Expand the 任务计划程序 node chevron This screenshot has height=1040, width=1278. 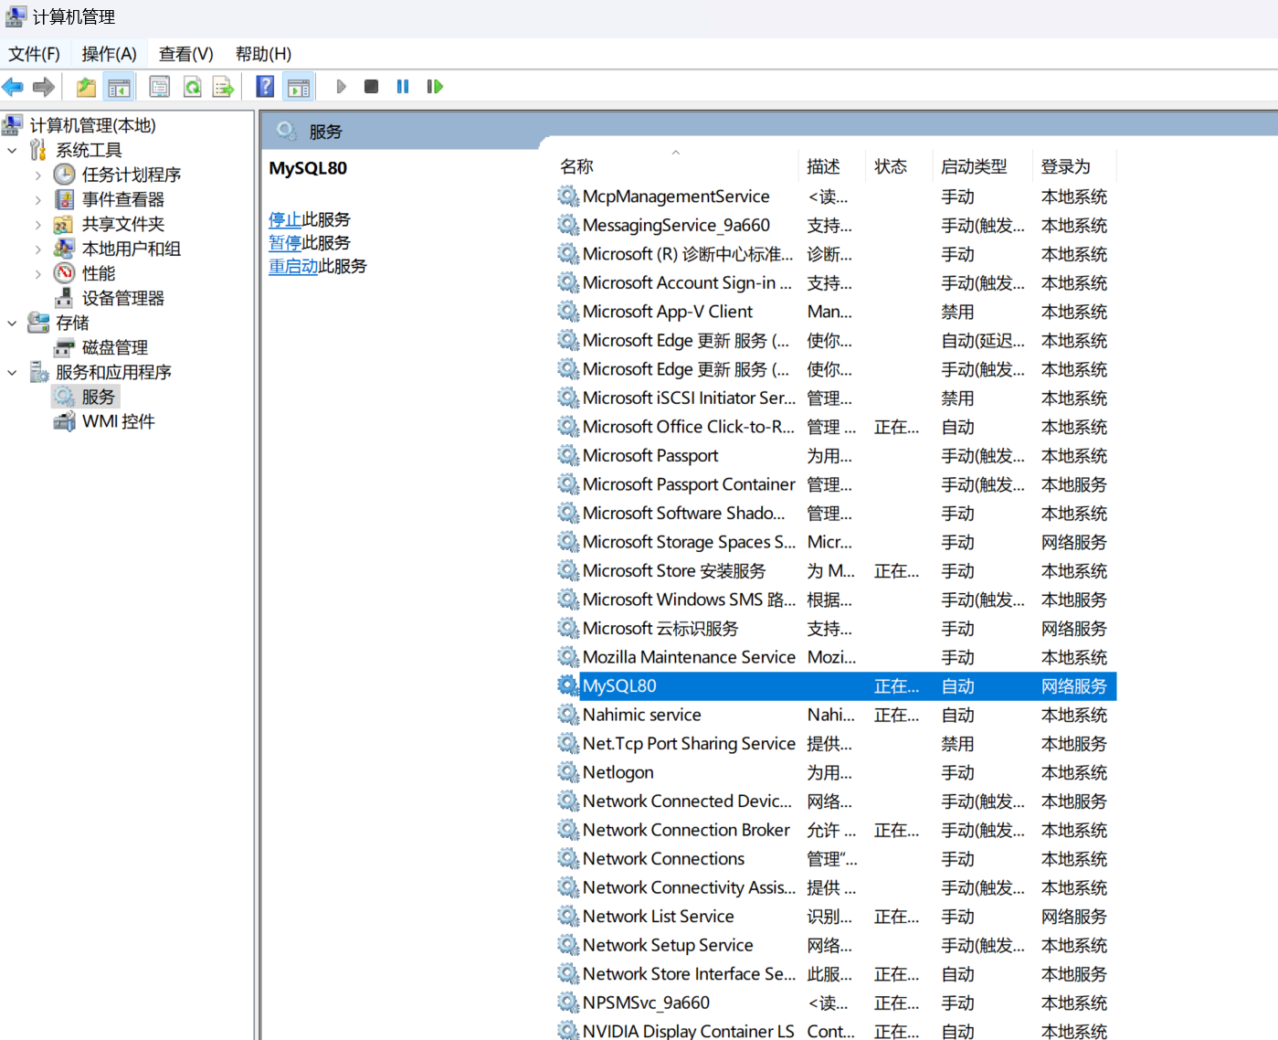tap(37, 175)
